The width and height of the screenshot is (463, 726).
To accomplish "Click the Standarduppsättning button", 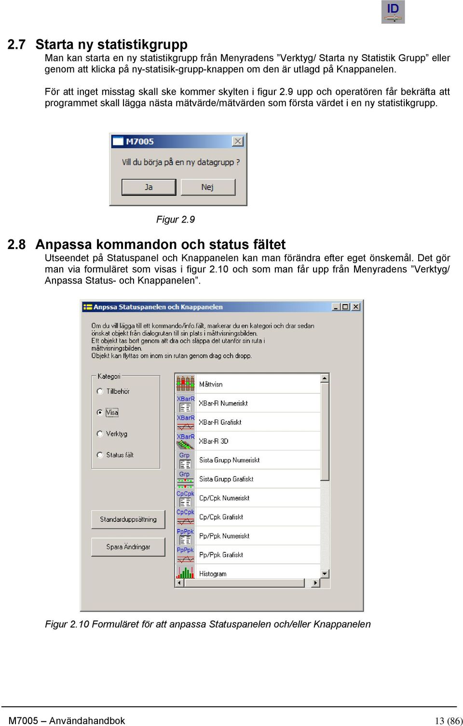I will 128,519.
